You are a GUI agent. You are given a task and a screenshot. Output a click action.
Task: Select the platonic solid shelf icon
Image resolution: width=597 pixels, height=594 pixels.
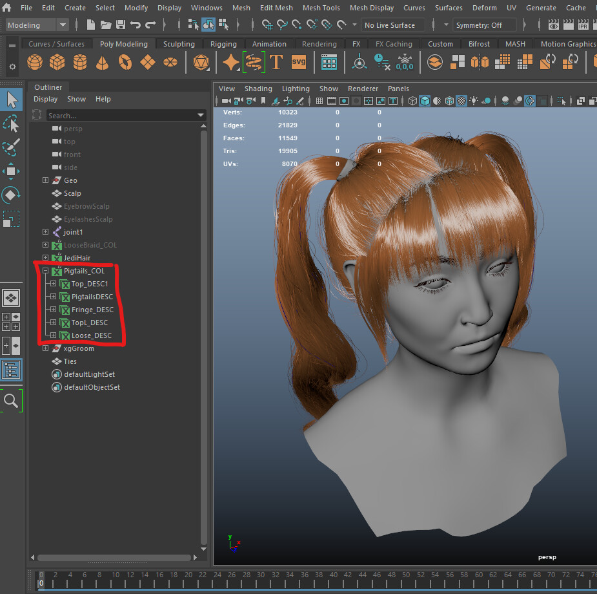(201, 62)
